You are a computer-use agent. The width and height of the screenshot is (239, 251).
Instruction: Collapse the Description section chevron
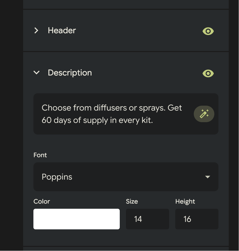36,73
